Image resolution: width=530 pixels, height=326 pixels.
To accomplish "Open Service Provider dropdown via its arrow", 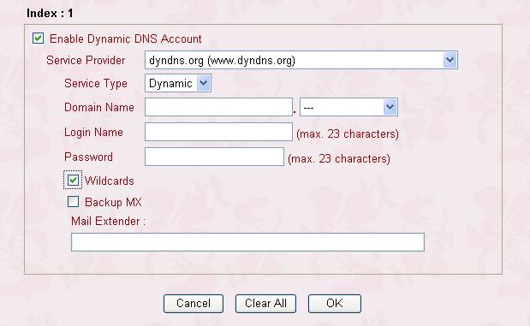I will 450,60.
